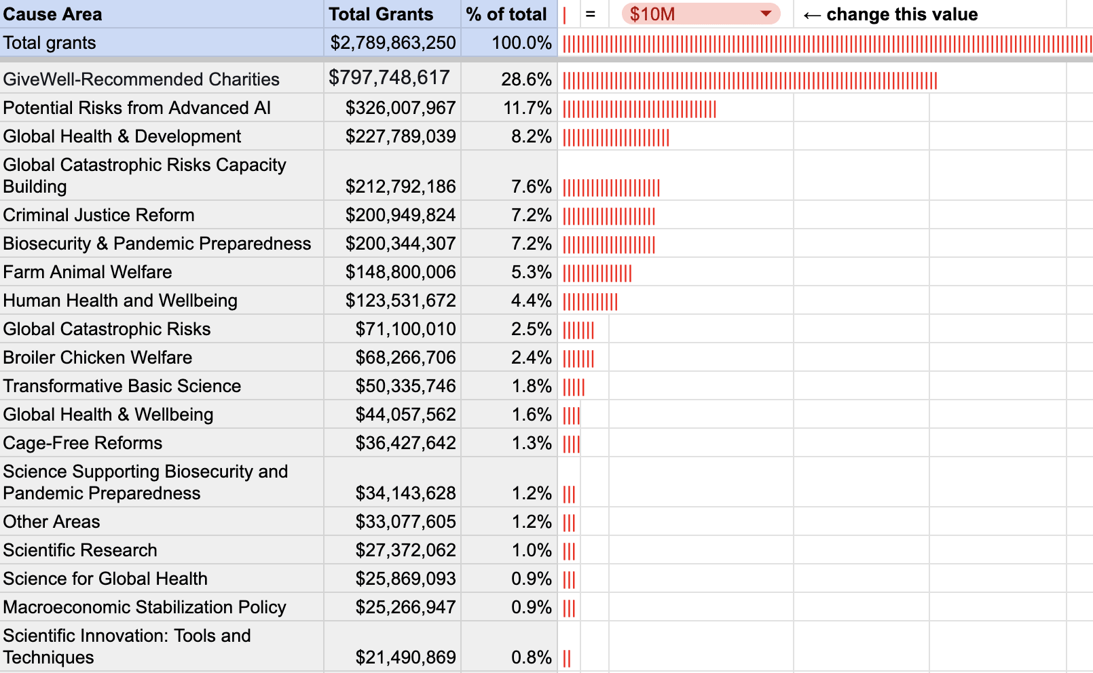Select the 1.3% cell
Image resolution: width=1093 pixels, height=673 pixels.
click(509, 443)
